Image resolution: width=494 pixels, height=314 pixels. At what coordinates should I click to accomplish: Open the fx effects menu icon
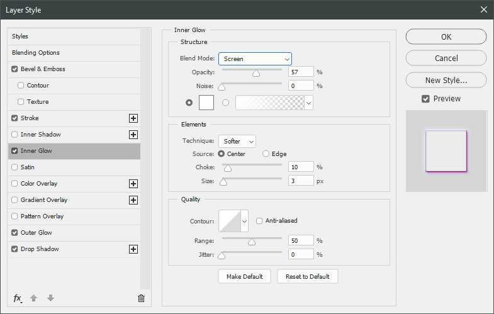tap(18, 298)
